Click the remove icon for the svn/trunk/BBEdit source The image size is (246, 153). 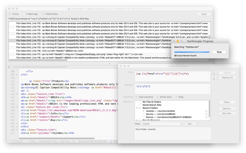206,114
